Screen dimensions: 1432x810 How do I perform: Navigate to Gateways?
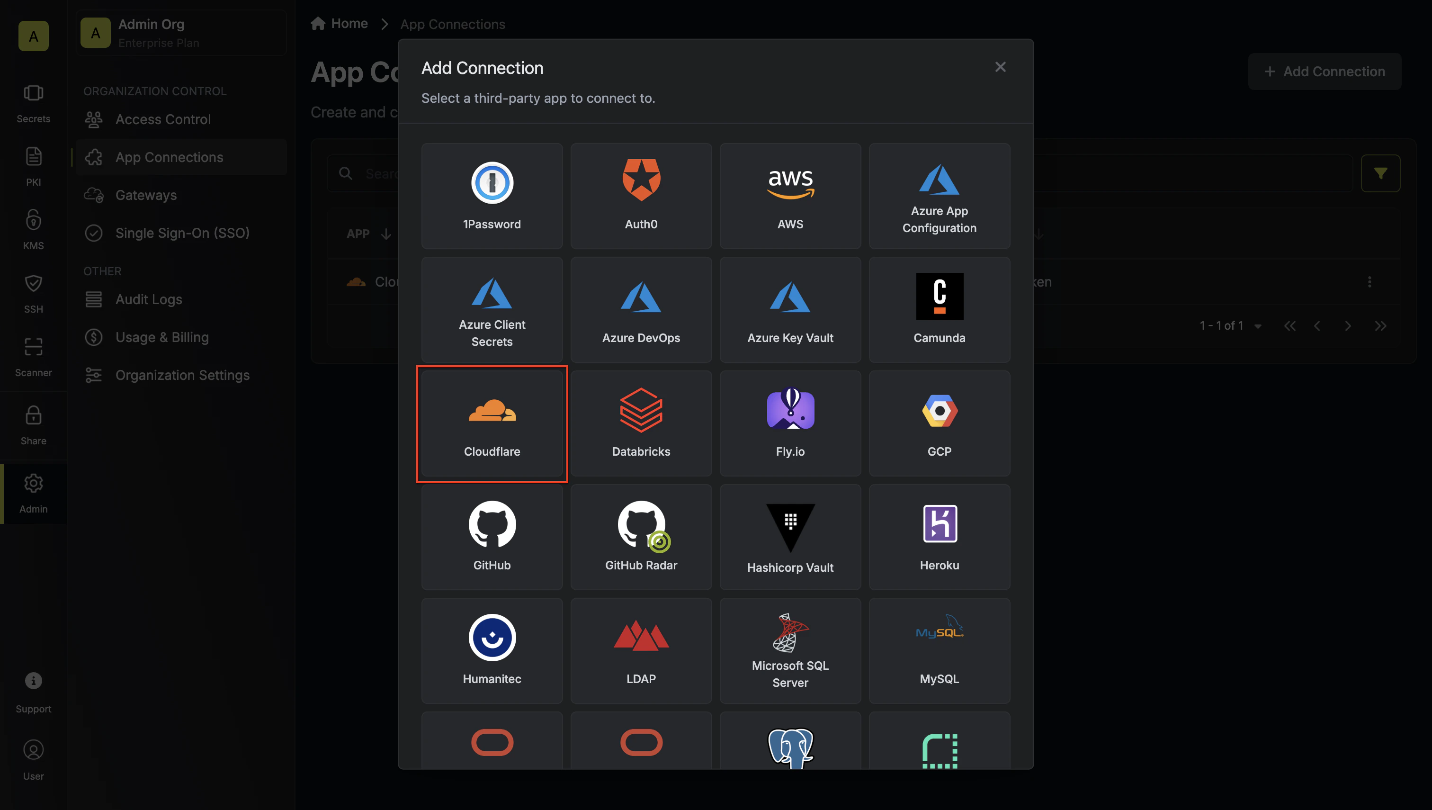pyautogui.click(x=181, y=195)
